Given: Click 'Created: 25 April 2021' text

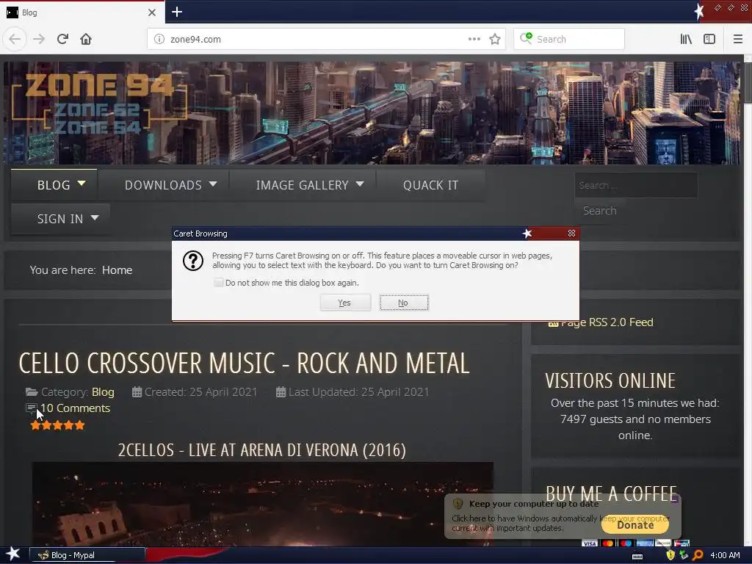Looking at the screenshot, I should pos(200,392).
